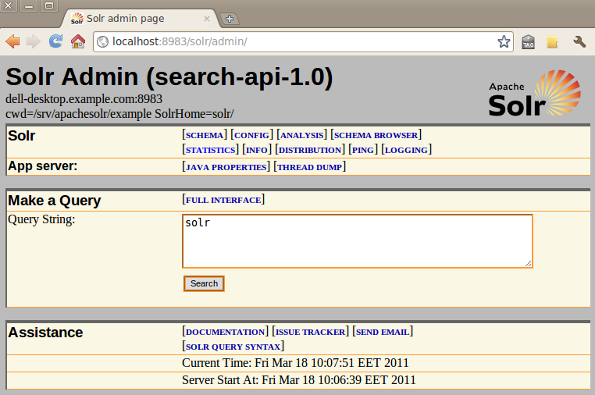Open the STATISTICS link
The width and height of the screenshot is (595, 395).
[x=211, y=150]
